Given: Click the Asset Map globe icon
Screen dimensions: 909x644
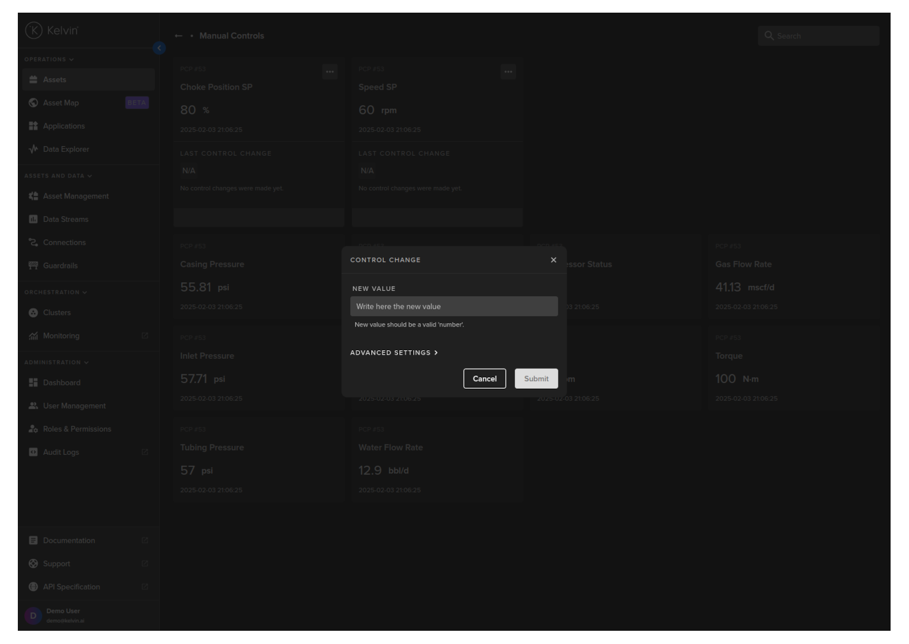Looking at the screenshot, I should pos(33,103).
